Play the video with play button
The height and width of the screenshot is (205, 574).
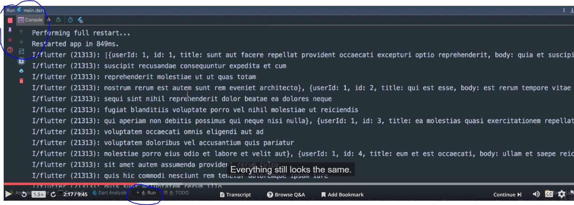tap(8, 194)
